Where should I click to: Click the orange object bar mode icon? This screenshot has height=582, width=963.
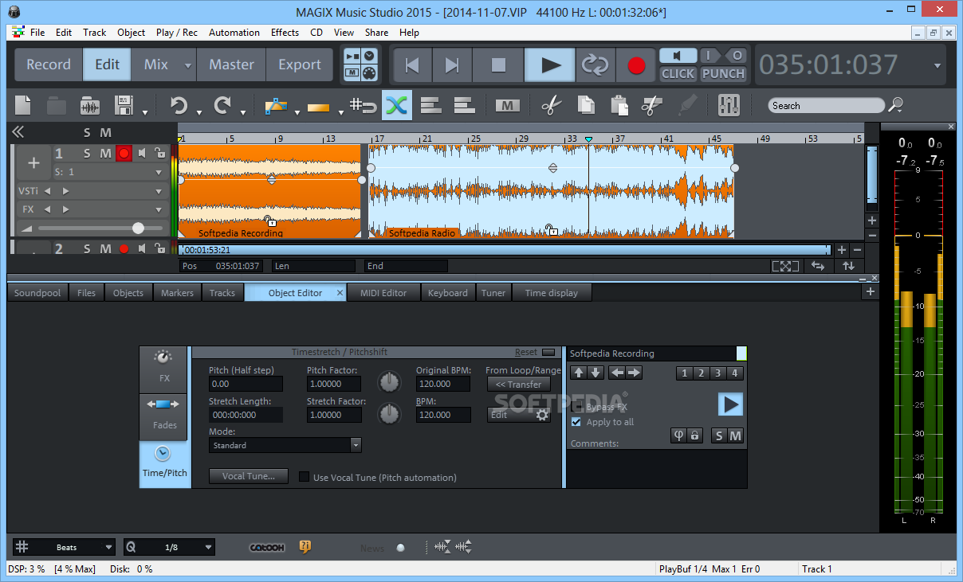click(x=319, y=106)
